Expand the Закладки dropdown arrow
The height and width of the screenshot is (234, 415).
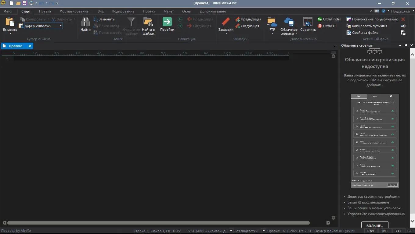226,33
